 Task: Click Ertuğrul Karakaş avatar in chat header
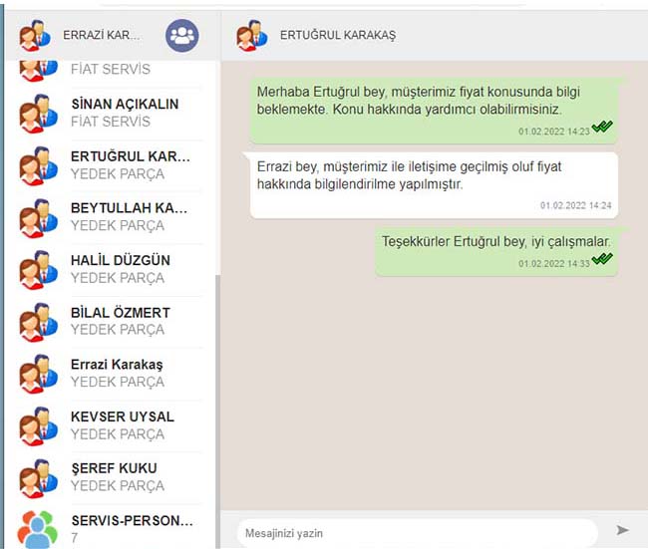coord(251,36)
